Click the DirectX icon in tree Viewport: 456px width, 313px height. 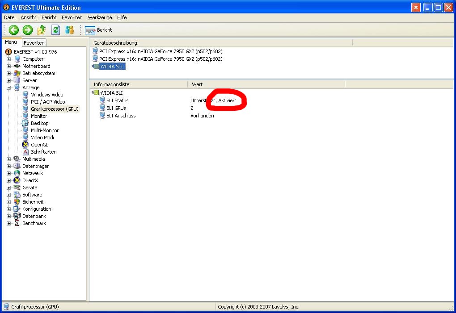pyautogui.click(x=17, y=180)
